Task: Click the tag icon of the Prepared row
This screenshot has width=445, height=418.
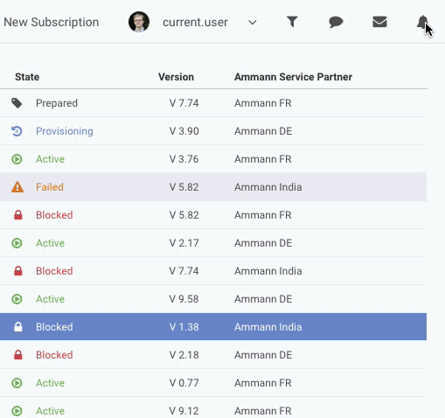Action: coord(17,103)
